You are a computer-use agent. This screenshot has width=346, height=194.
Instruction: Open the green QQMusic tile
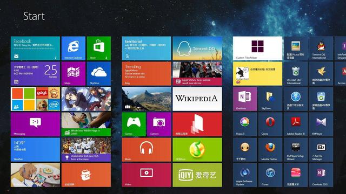197,150
